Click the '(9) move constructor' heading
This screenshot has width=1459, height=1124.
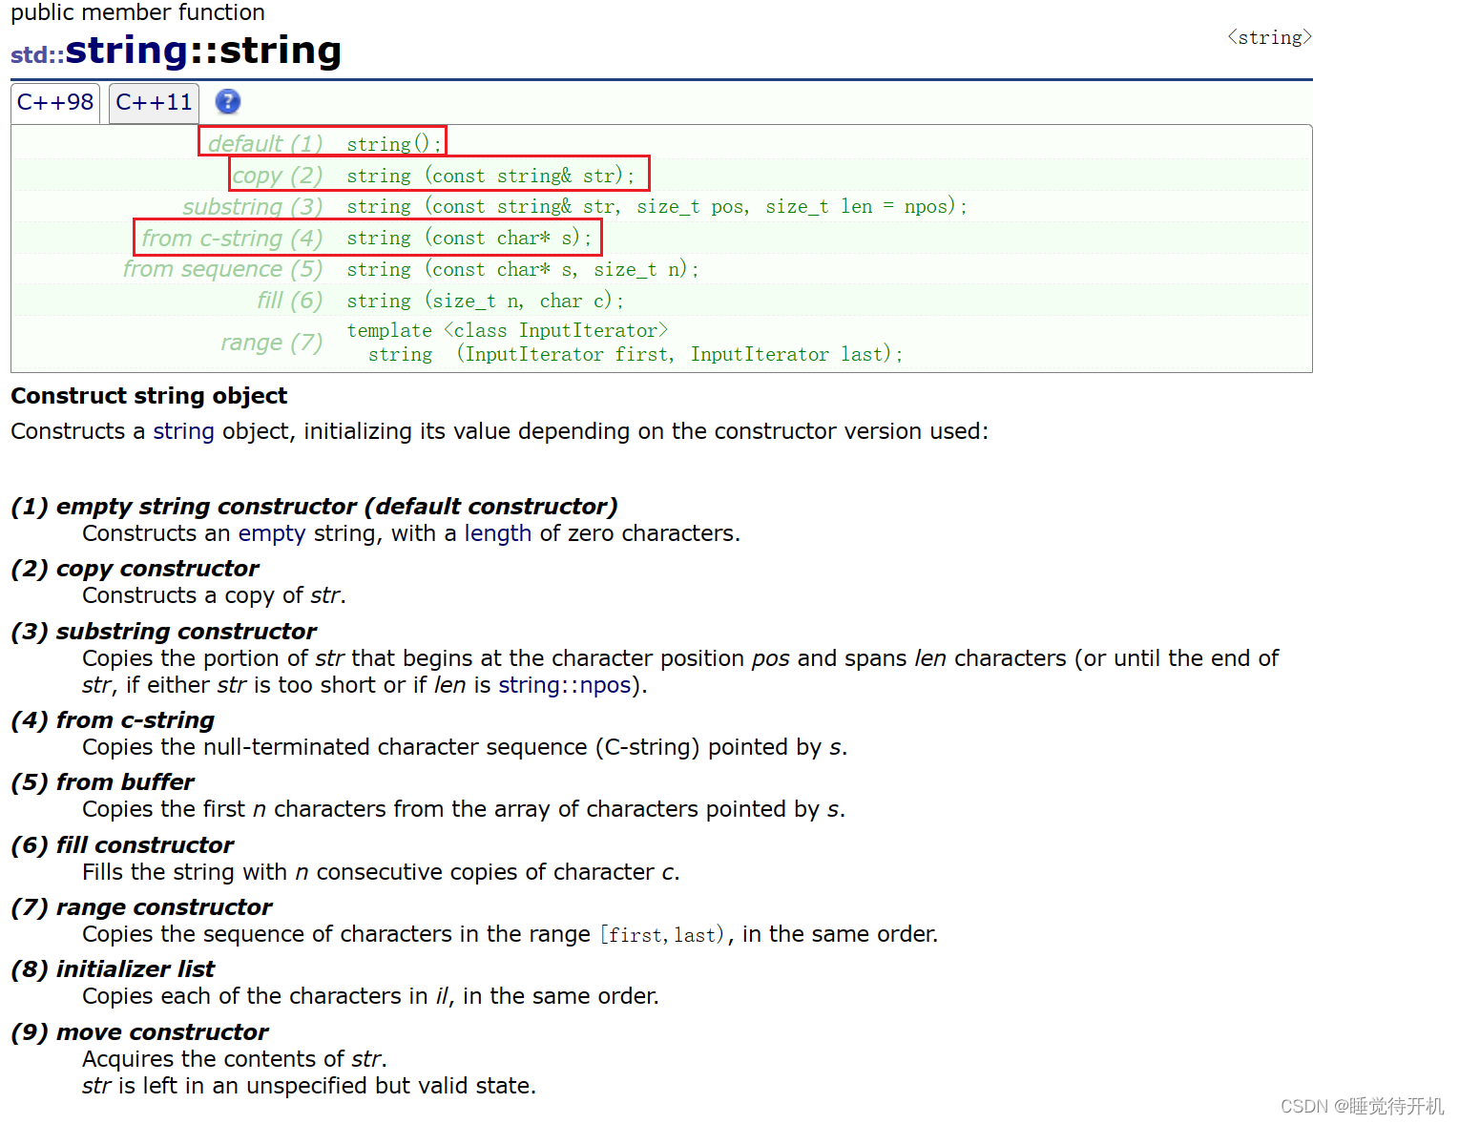139,1032
